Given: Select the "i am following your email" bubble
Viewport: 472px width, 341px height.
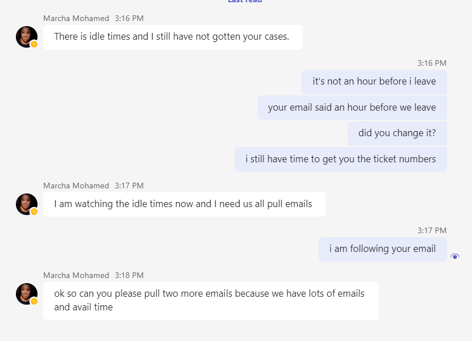Looking at the screenshot, I should [x=382, y=249].
